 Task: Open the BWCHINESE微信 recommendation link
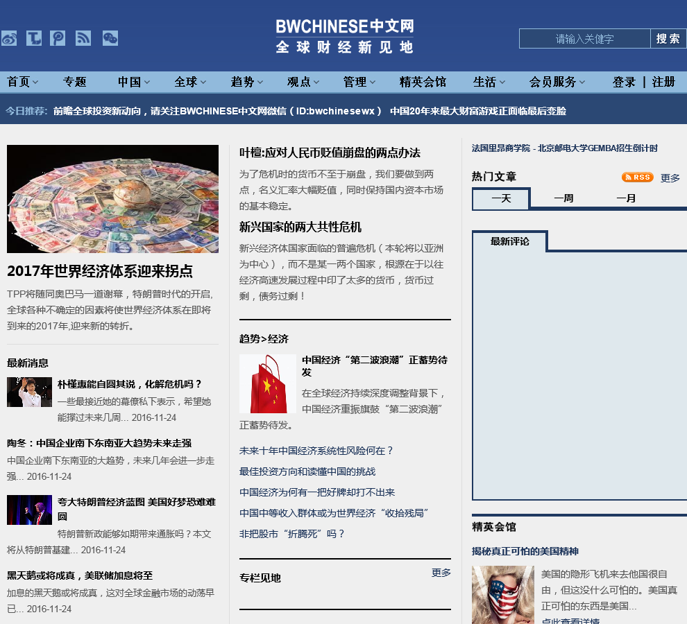tap(217, 111)
